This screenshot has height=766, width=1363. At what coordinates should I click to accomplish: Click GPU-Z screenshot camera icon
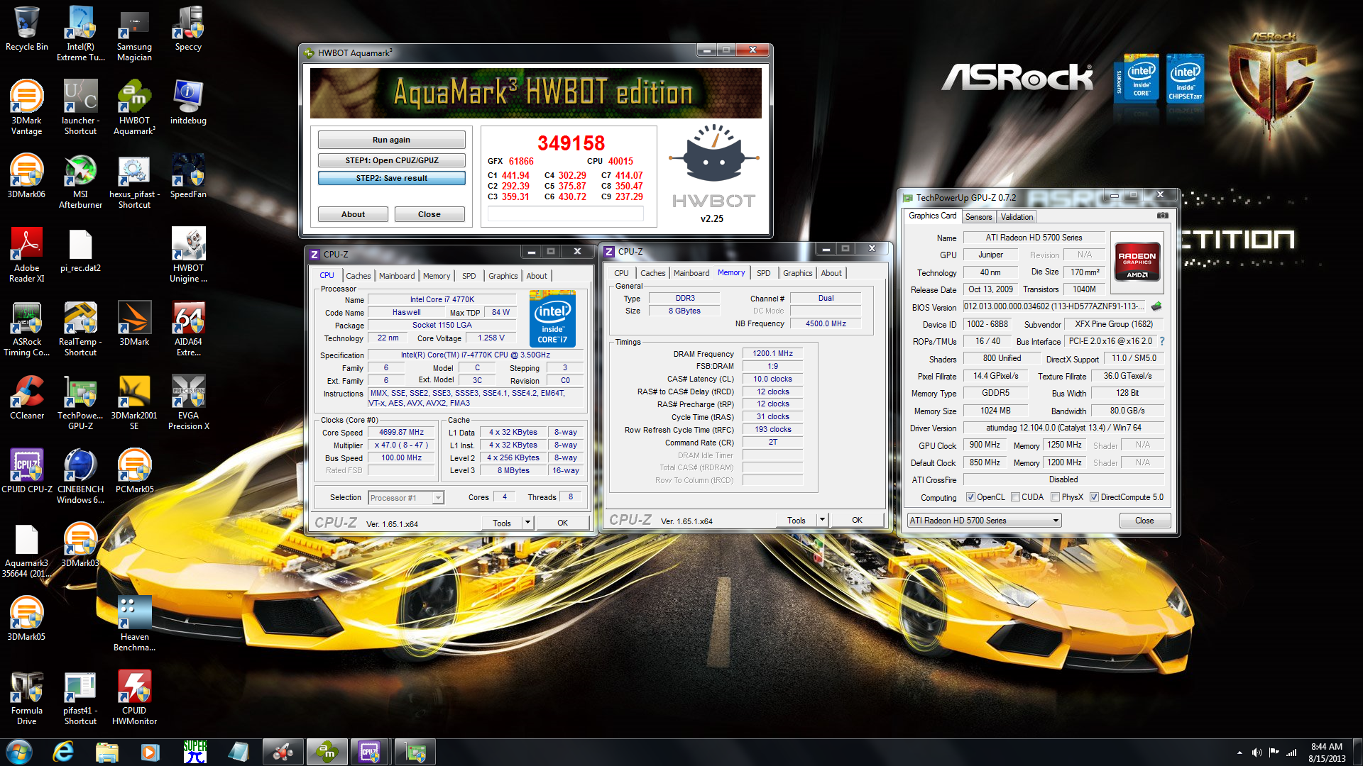pyautogui.click(x=1162, y=216)
